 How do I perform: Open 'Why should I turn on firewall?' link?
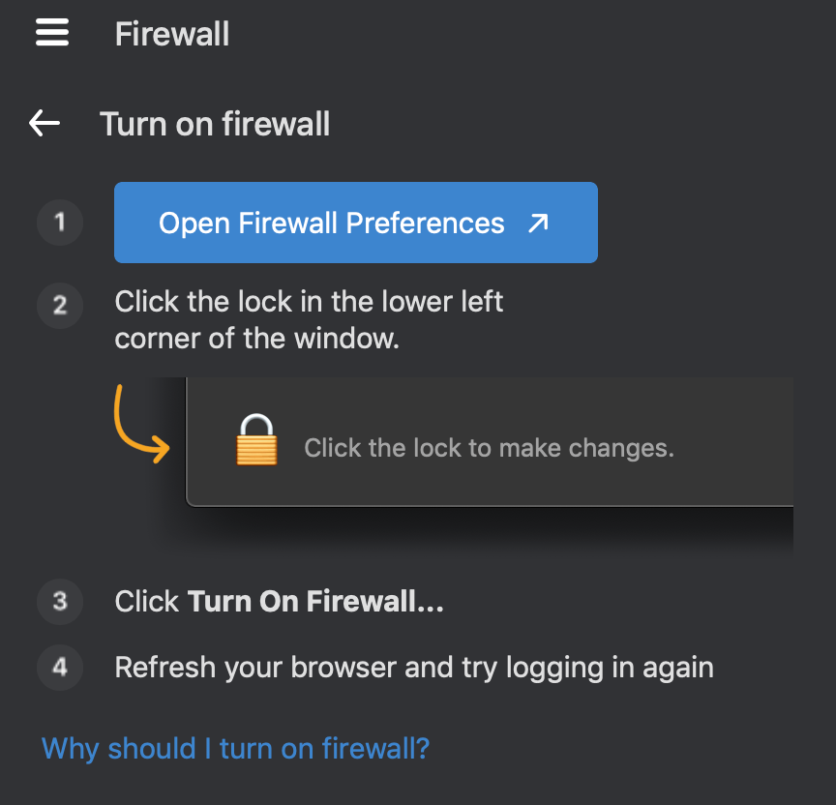click(x=235, y=748)
